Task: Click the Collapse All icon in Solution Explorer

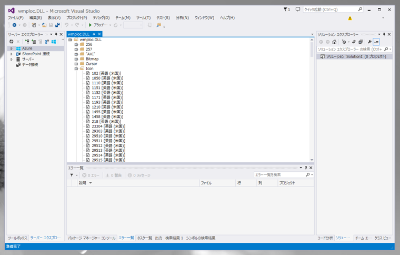Action: point(361,42)
